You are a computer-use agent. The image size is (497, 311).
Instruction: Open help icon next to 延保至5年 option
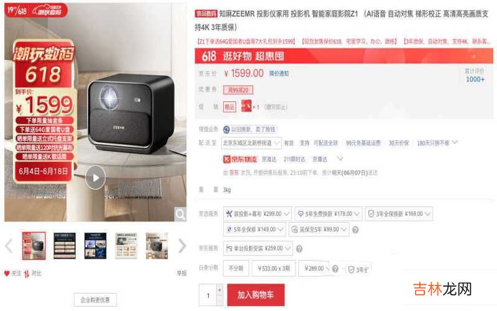[355, 230]
